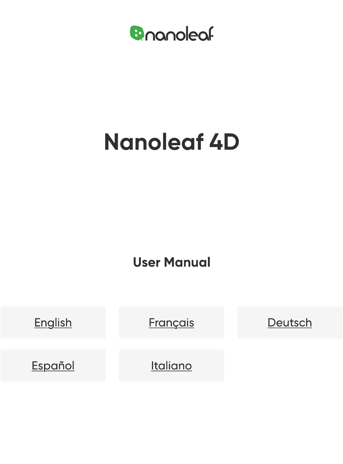The height and width of the screenshot is (464, 343).
Task: Go to the Spanish manual section
Action: pos(53,365)
